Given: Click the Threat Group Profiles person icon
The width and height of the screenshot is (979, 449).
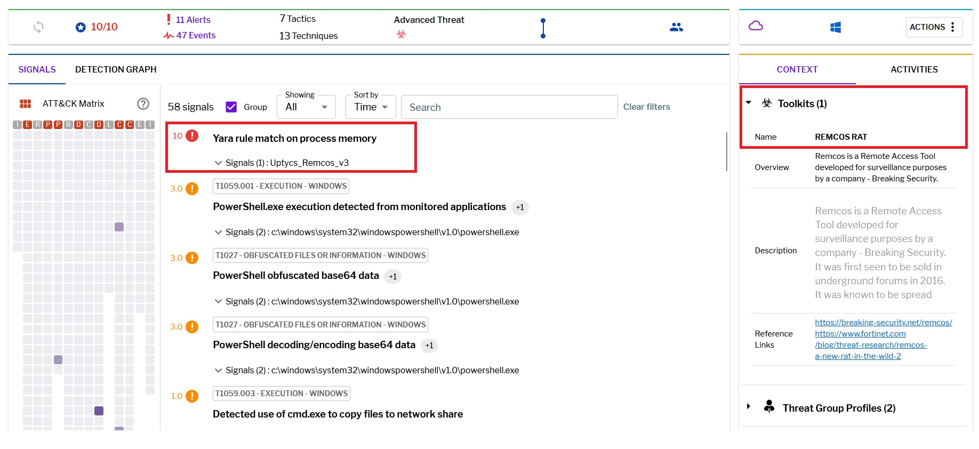Looking at the screenshot, I should pos(769,406).
